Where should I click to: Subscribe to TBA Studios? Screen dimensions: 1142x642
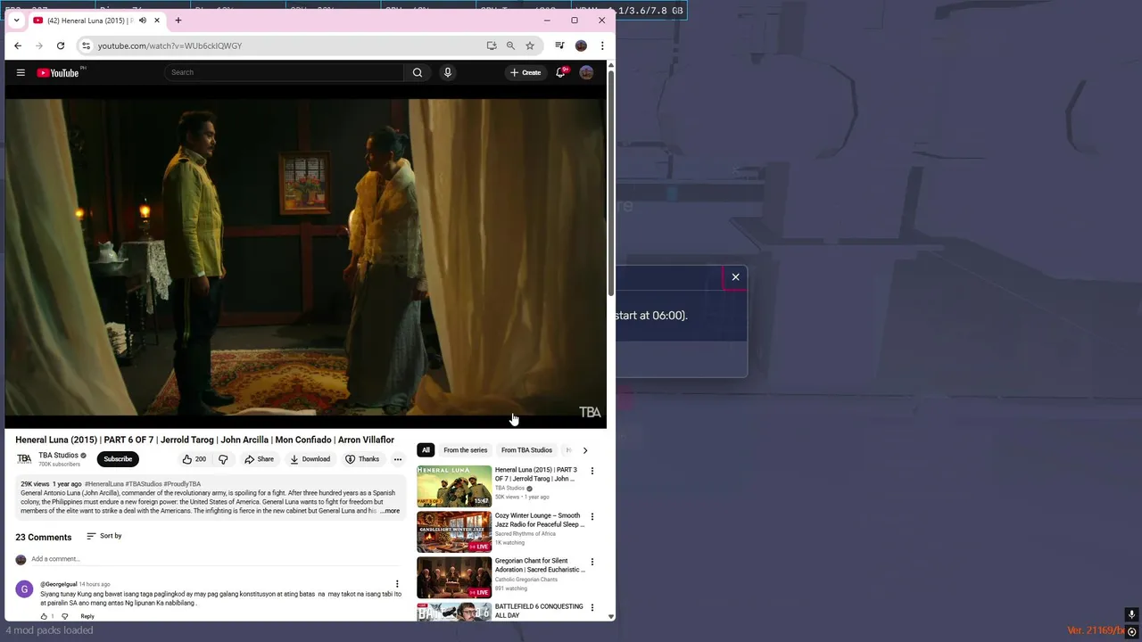pyautogui.click(x=118, y=459)
